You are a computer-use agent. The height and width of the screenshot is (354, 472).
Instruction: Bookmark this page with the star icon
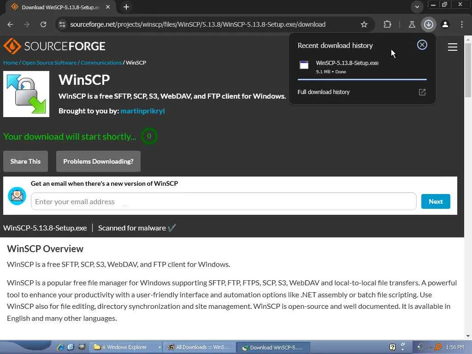[364, 24]
